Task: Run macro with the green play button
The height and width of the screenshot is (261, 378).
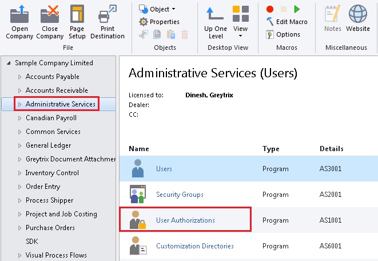Action: (x=297, y=9)
